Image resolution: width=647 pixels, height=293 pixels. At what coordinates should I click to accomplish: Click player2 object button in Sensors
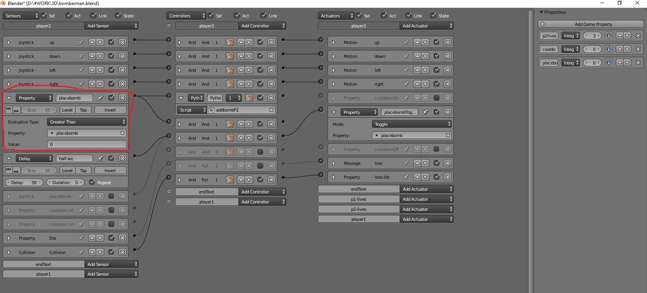[x=44, y=26]
